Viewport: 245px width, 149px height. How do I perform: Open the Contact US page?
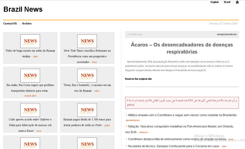(10, 24)
